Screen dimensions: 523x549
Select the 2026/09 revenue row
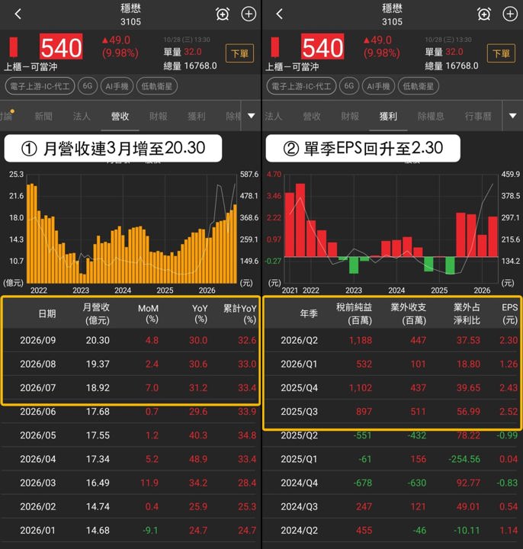coord(130,340)
